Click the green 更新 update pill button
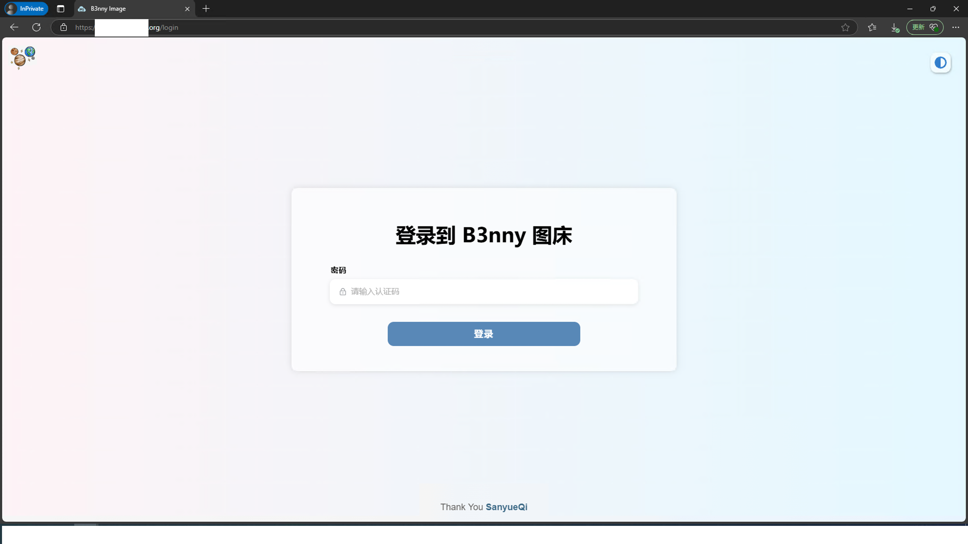Screen dimensions: 968x544 (918, 27)
